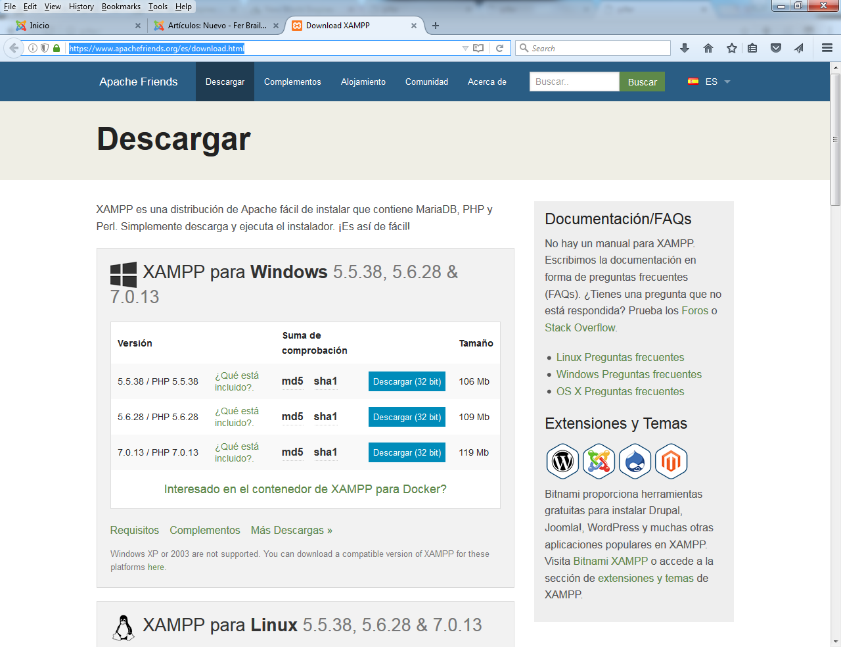The image size is (841, 647).
Task: Click the Pocket icon in the toolbar
Action: coord(777,48)
